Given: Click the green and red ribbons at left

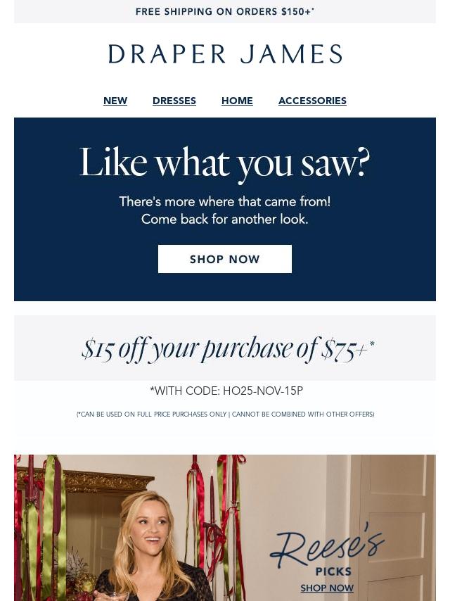Looking at the screenshot, I should coord(42,529).
